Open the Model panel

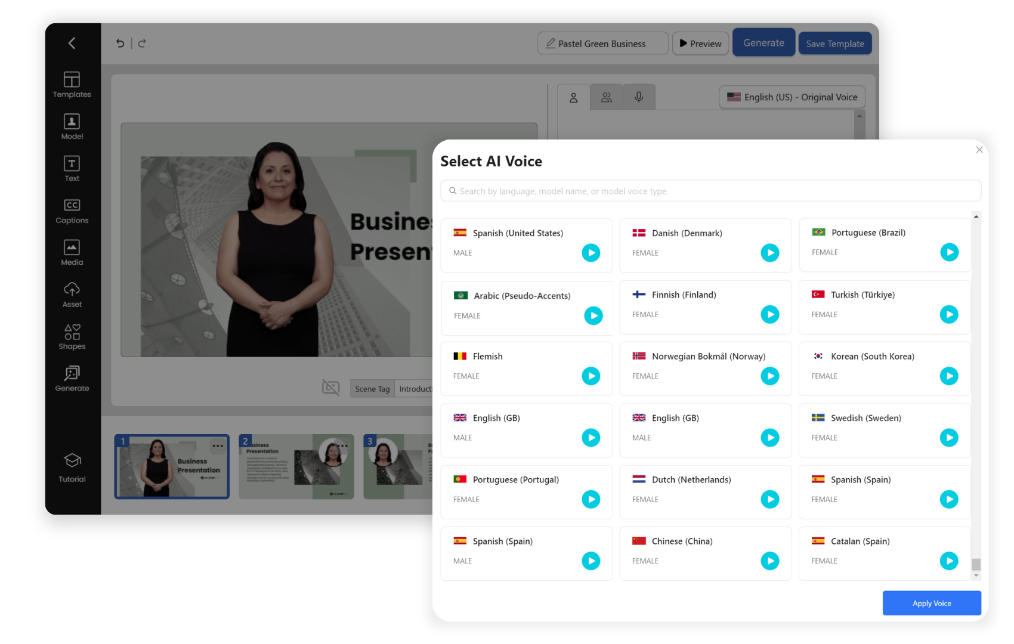click(x=72, y=127)
